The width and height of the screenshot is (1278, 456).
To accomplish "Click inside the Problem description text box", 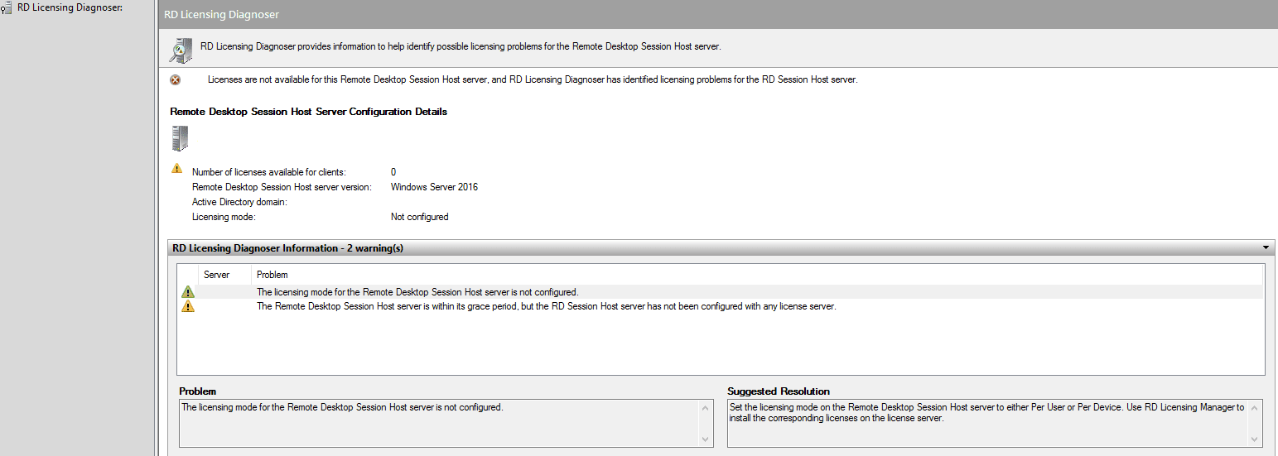I will coord(439,423).
